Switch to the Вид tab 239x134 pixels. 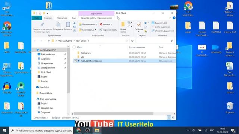[x=74, y=18]
